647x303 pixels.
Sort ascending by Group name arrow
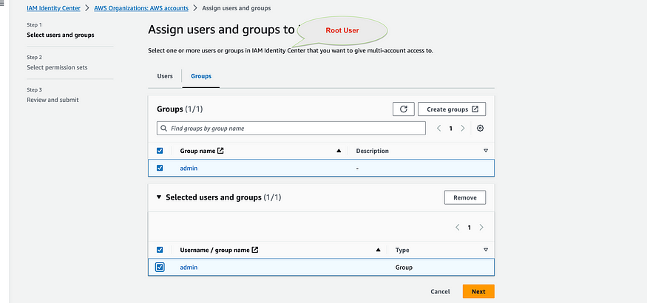coord(339,151)
